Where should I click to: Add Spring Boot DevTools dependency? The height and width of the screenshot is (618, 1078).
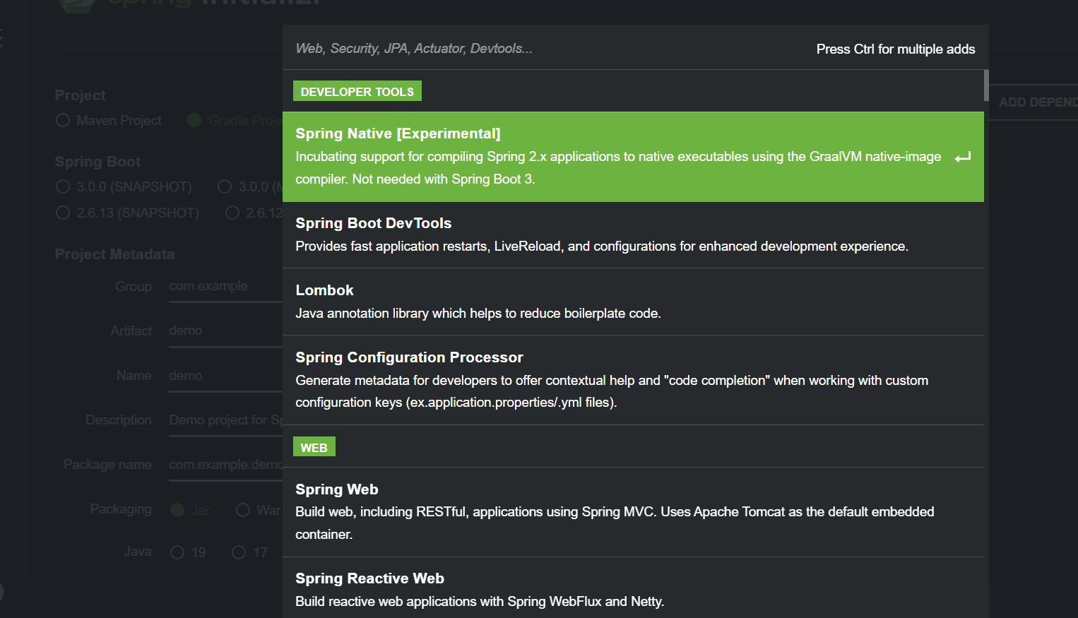click(633, 235)
